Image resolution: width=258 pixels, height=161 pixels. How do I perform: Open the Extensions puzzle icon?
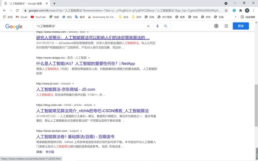pos(240,11)
